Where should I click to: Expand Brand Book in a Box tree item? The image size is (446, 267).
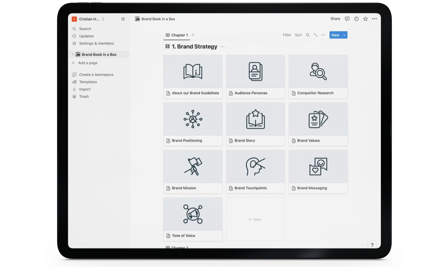73,54
